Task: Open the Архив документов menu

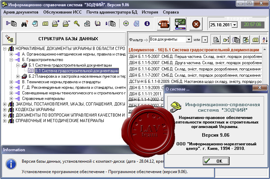Action: click(x=21, y=12)
